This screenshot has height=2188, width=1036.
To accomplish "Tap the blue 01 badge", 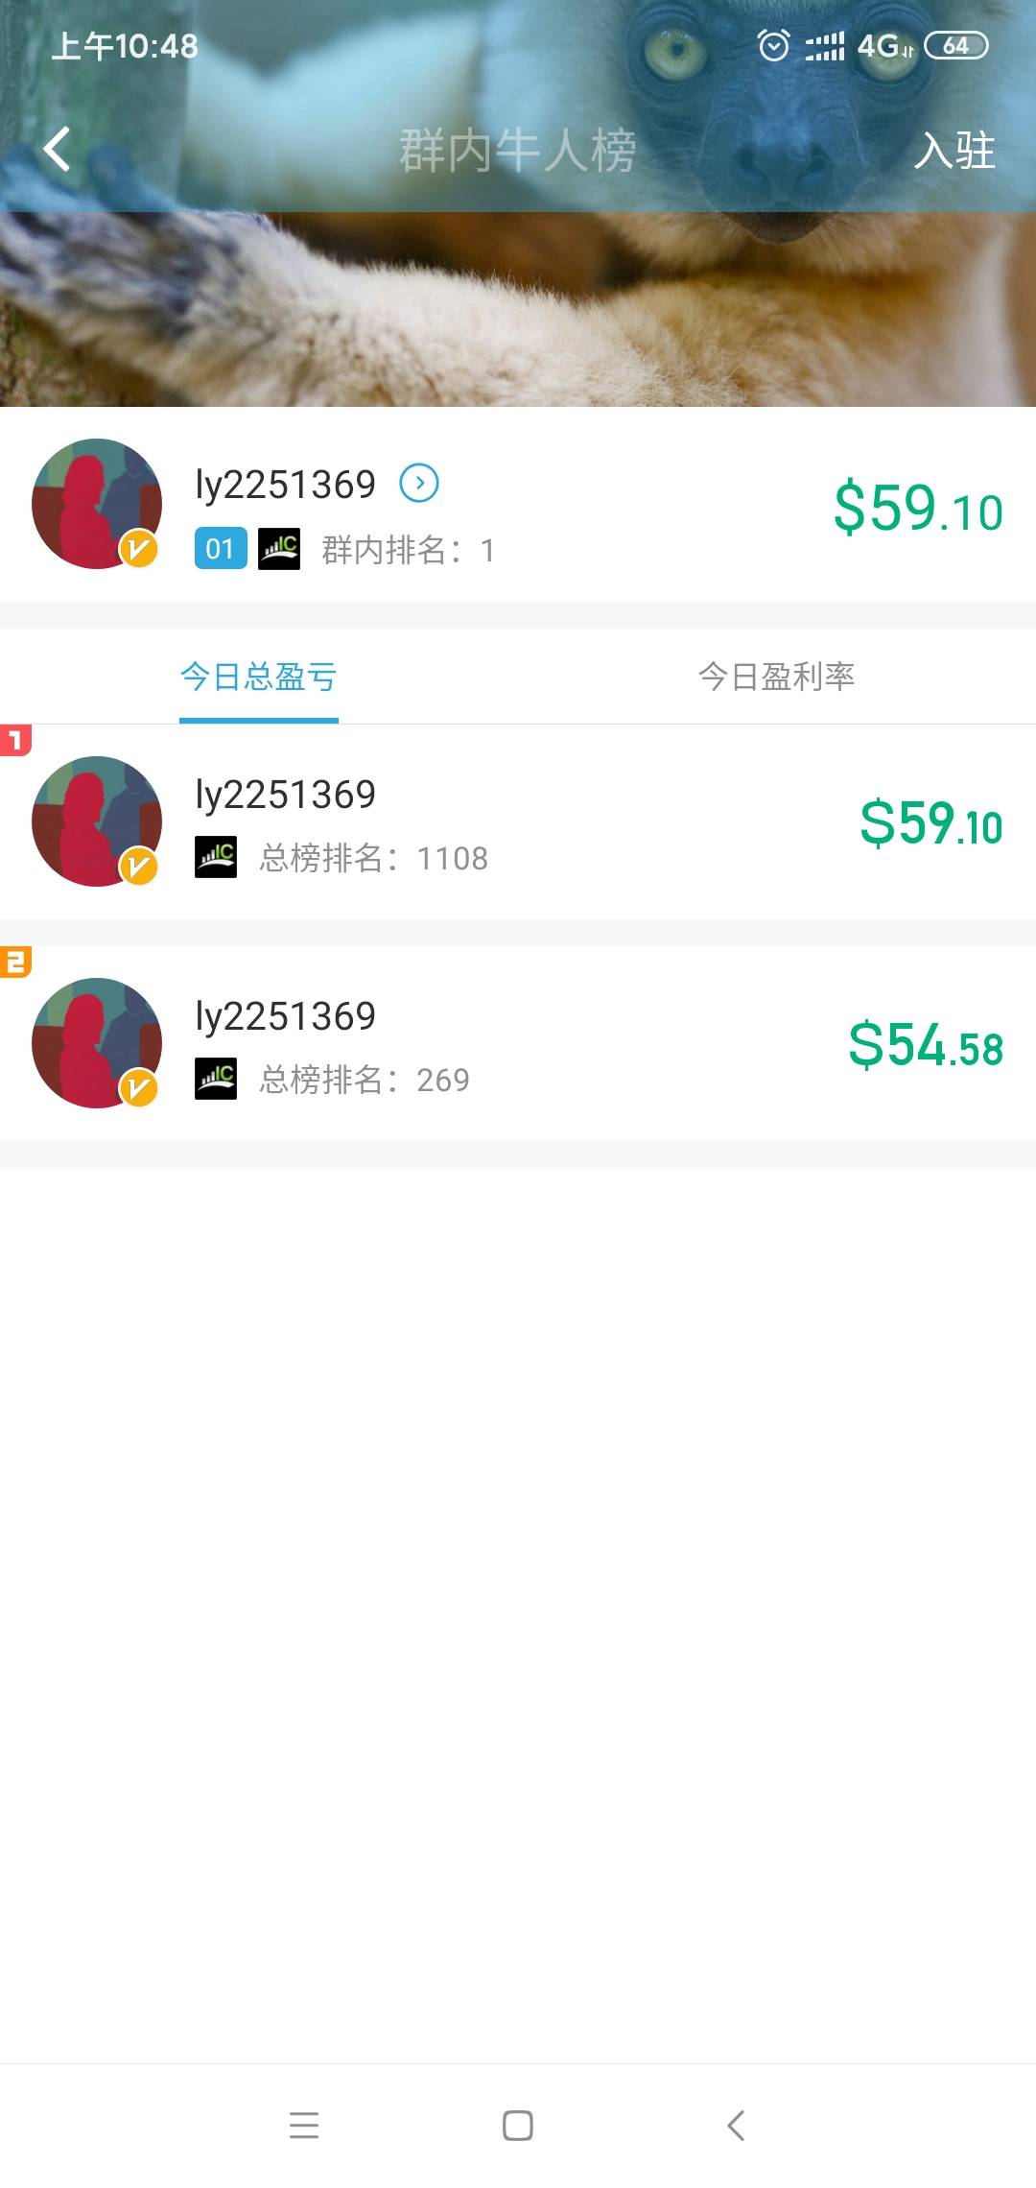I will coord(221,549).
